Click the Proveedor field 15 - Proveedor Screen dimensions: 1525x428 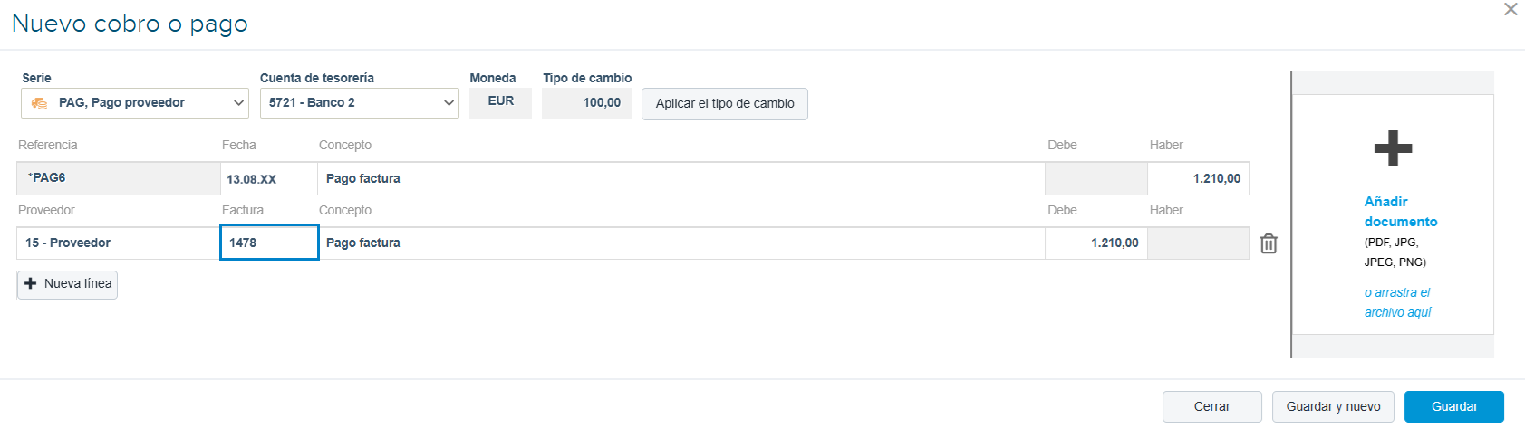click(x=118, y=243)
